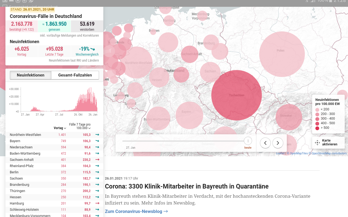Click deaths value 53.619
The height and width of the screenshot is (217, 348).
pos(87,24)
